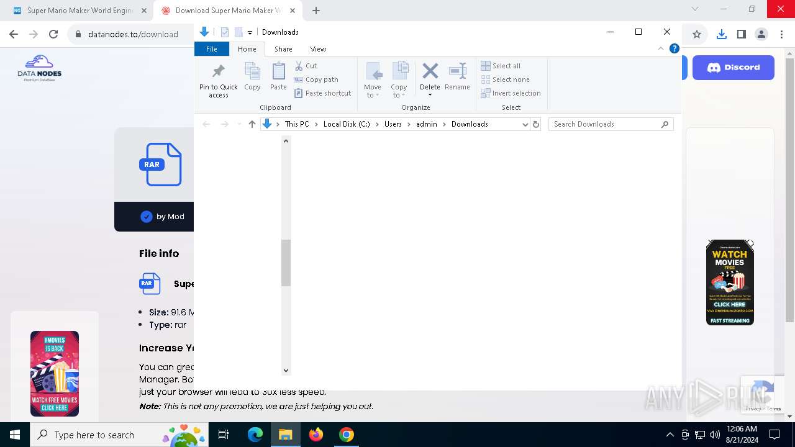Expand the address bar history dropdown

coord(525,124)
